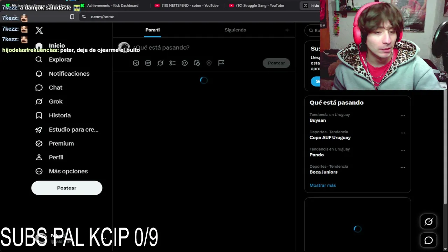Screen dimensions: 448x252
Task: Open Grok from the sidebar menu
Action: click(49, 101)
